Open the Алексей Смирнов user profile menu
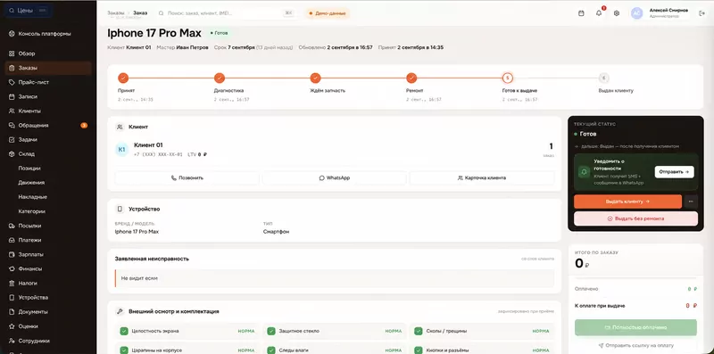The height and width of the screenshot is (354, 714). coord(660,13)
